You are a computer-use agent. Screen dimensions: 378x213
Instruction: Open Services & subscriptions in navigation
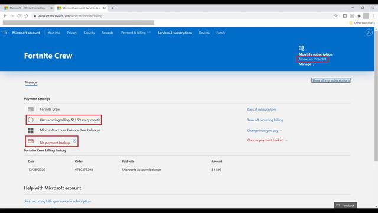pyautogui.click(x=175, y=33)
